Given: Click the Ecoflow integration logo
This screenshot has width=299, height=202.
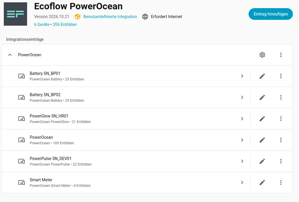Looking at the screenshot, I should pos(15,14).
